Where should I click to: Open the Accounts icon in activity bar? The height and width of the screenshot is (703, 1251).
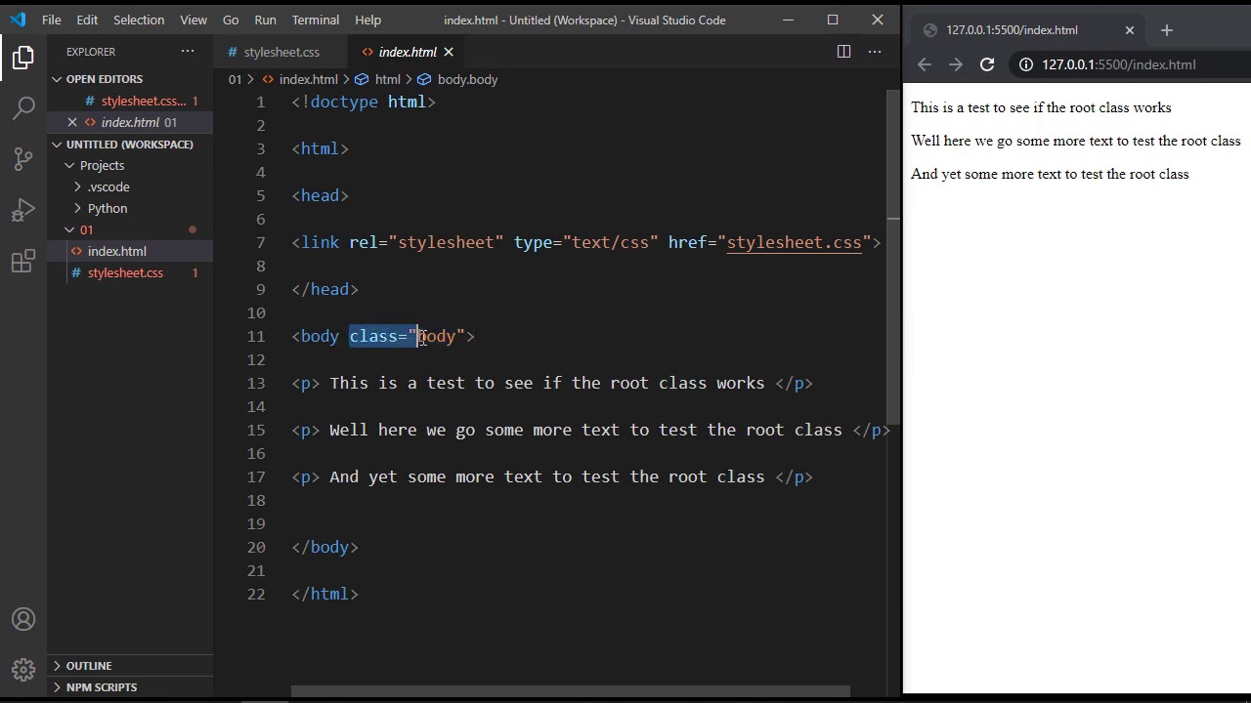tap(23, 620)
